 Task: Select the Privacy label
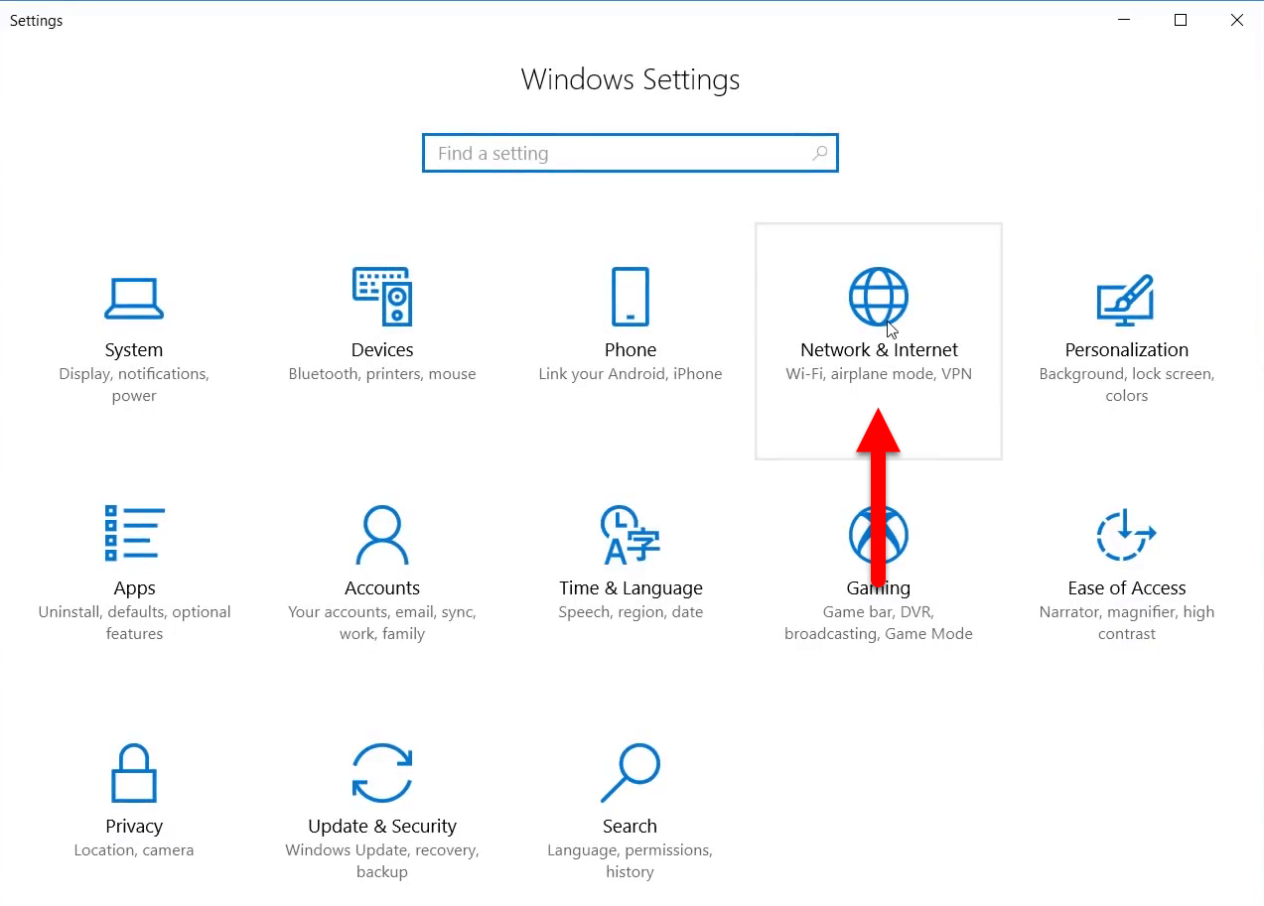click(x=134, y=826)
